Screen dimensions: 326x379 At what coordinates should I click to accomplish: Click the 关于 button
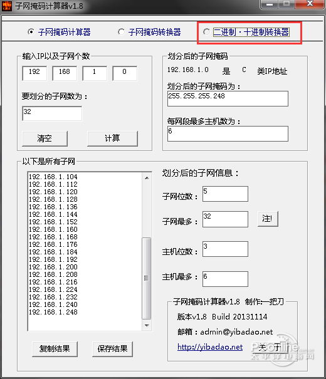[270, 348]
